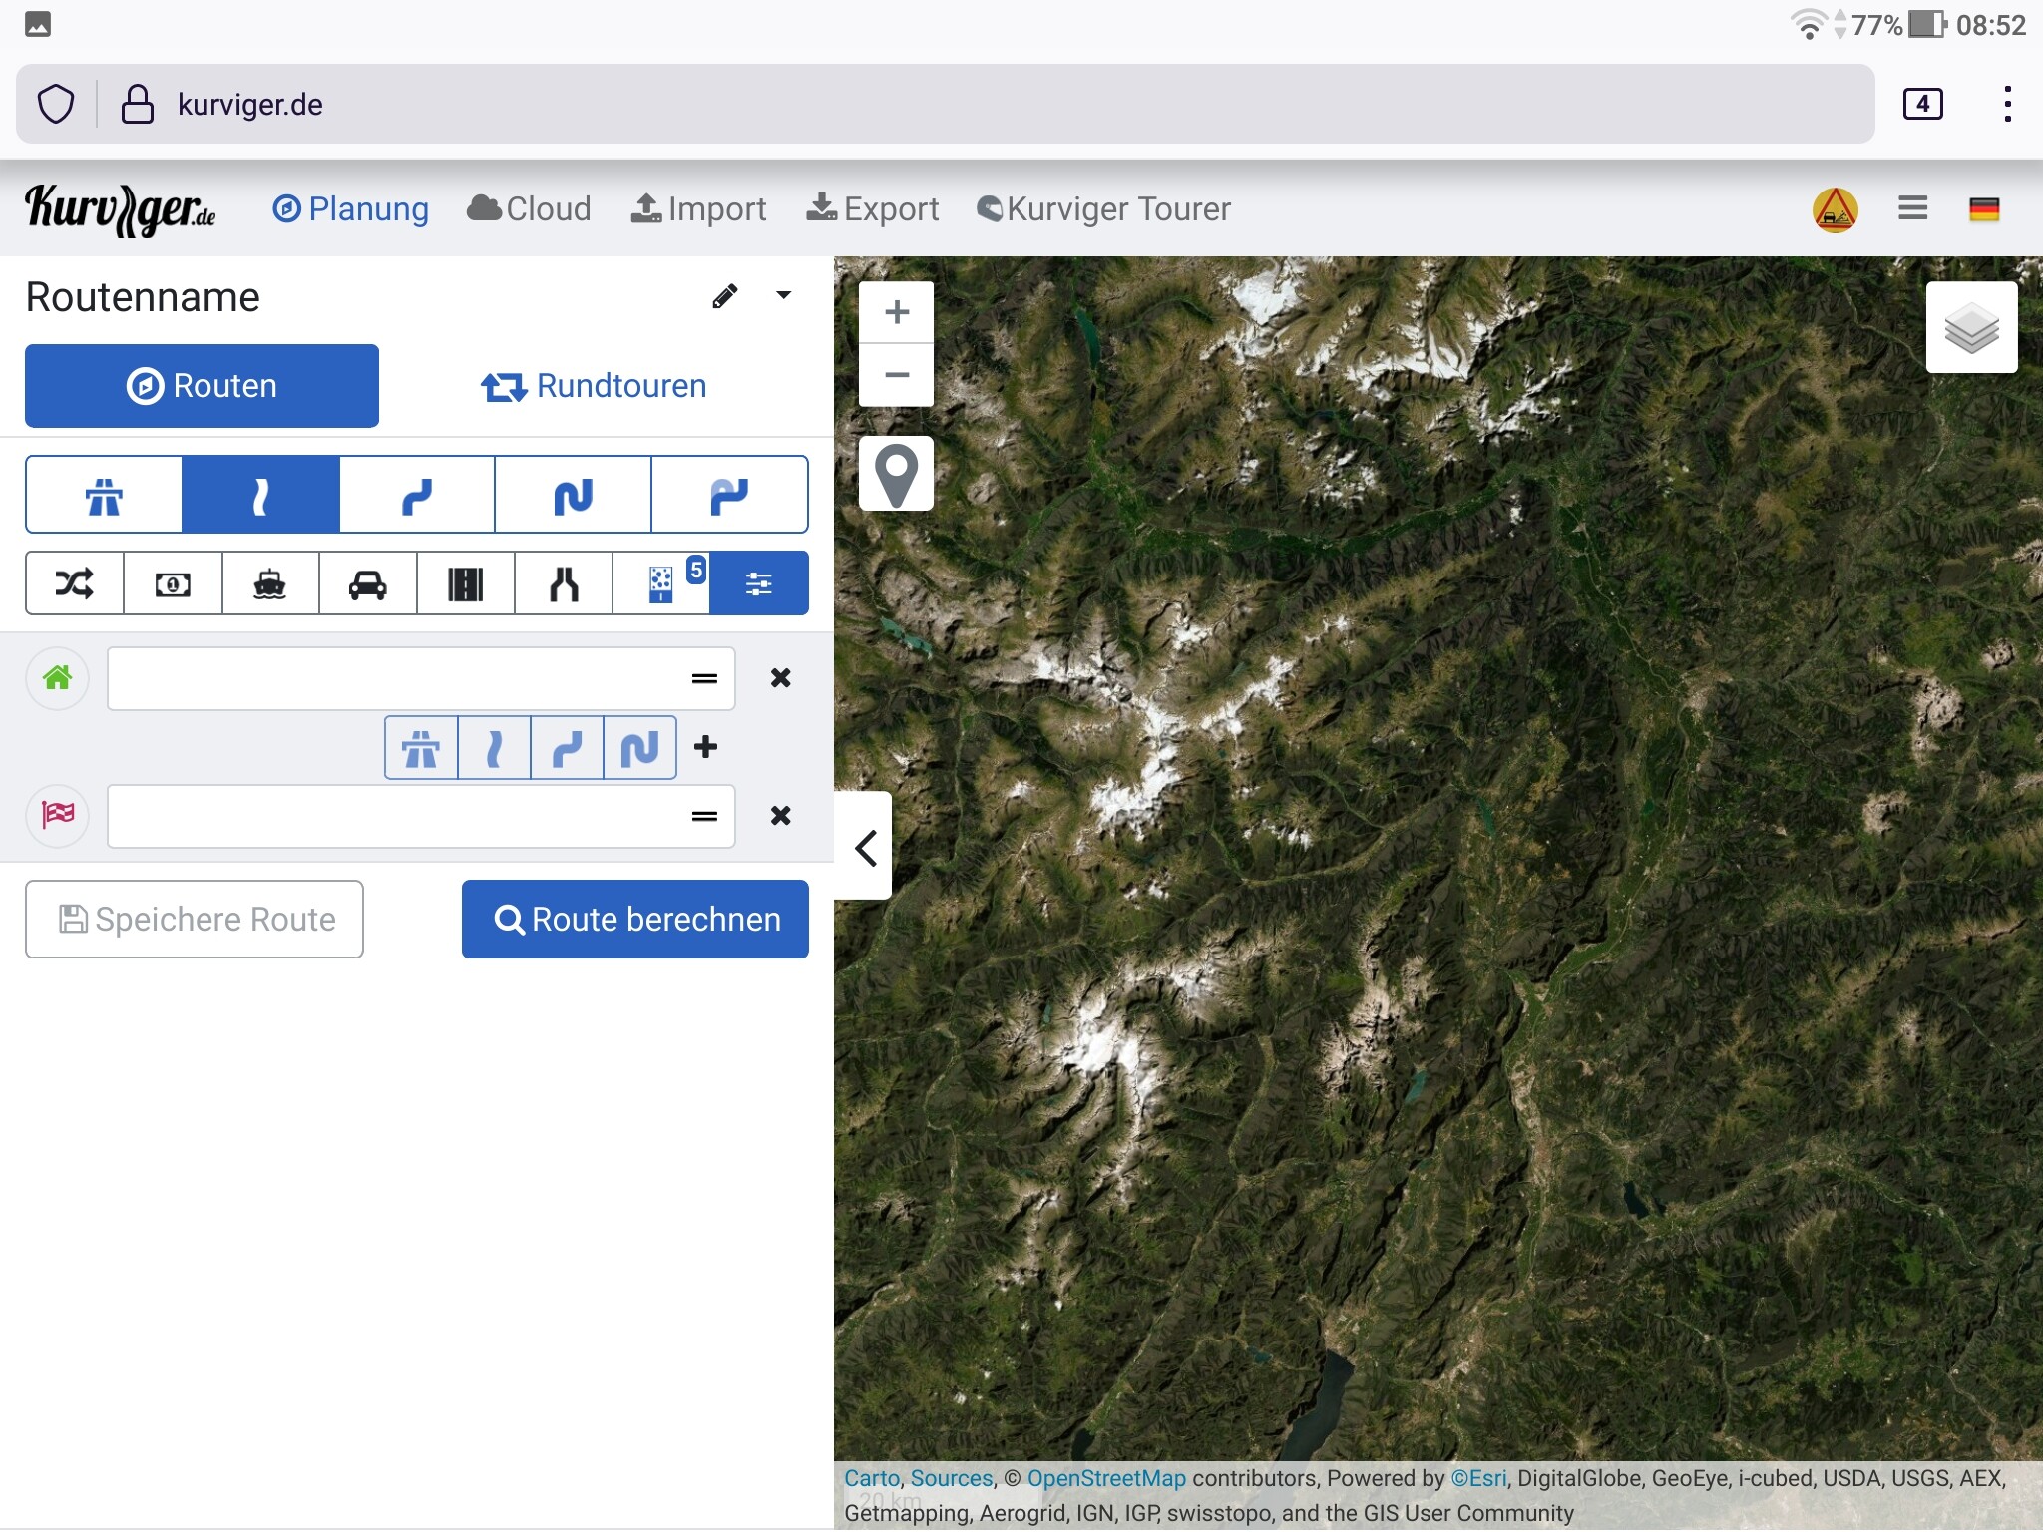Screen dimensions: 2043x1532
Task: Toggle avoid narrow roads option
Action: (564, 583)
